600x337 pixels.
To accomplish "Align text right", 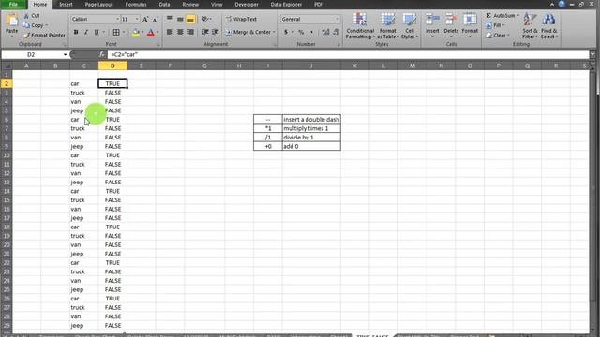I will (x=190, y=32).
